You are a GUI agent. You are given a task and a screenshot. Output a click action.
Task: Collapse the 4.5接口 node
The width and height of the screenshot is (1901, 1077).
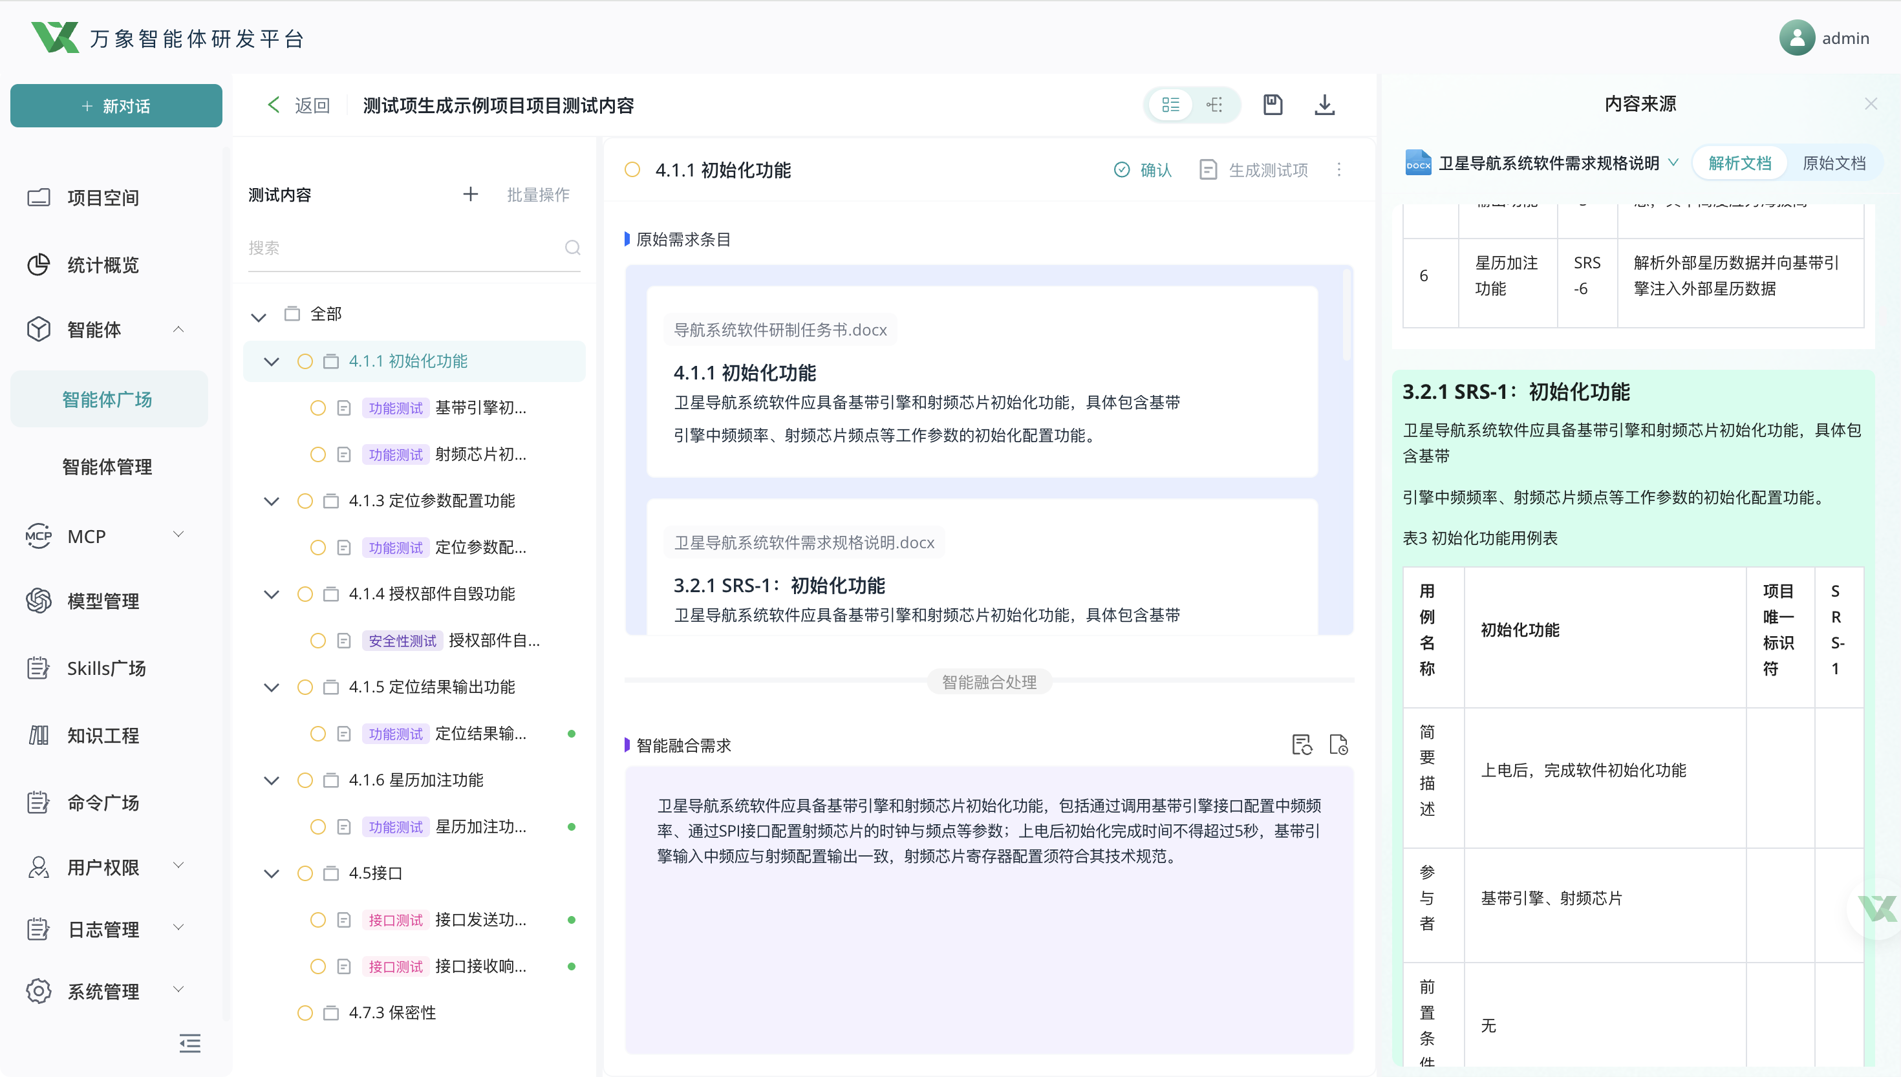[272, 874]
